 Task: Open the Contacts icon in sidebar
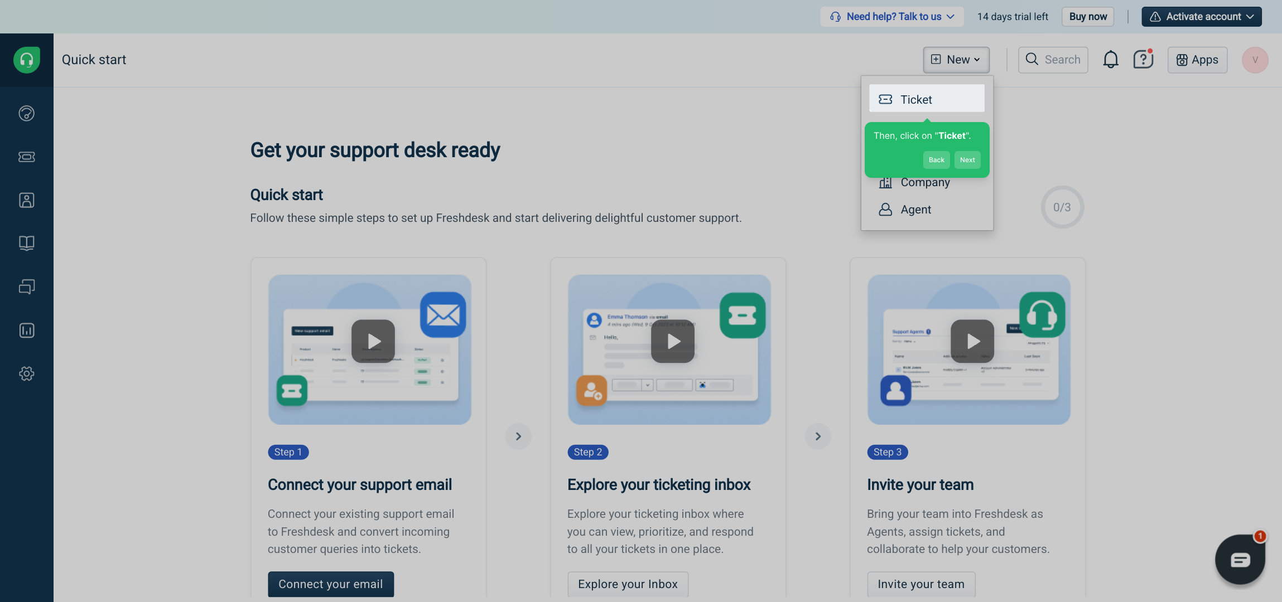click(x=26, y=200)
